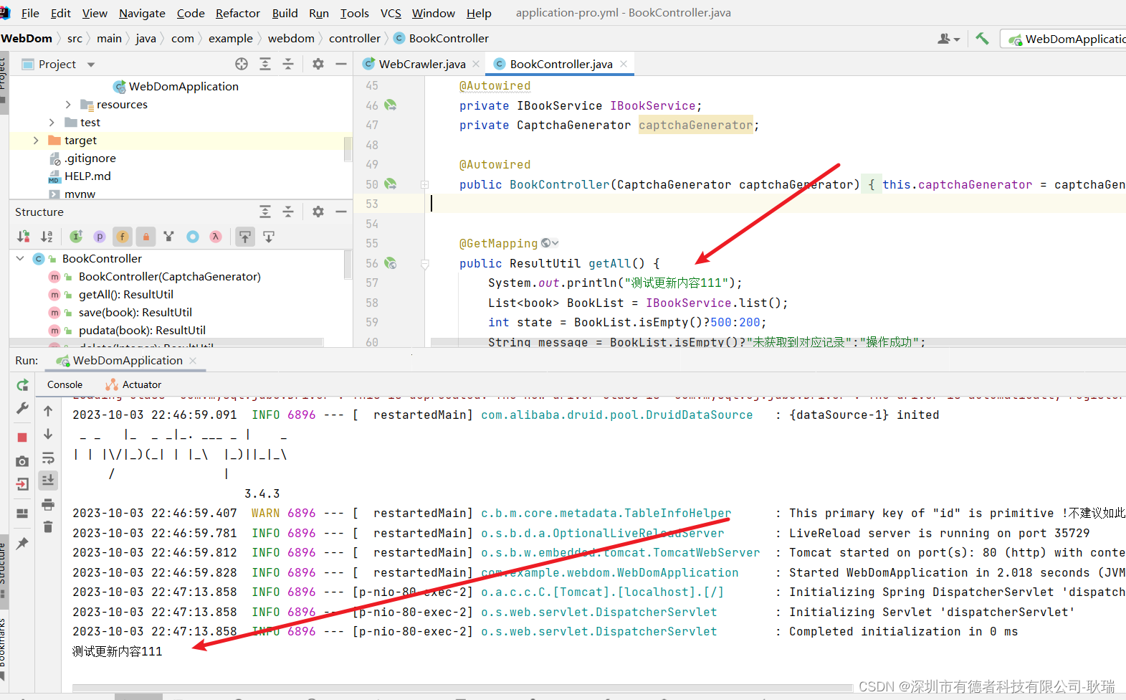Click the gutter endpoint icon on line 56
The image size is (1126, 700).
pos(391,263)
